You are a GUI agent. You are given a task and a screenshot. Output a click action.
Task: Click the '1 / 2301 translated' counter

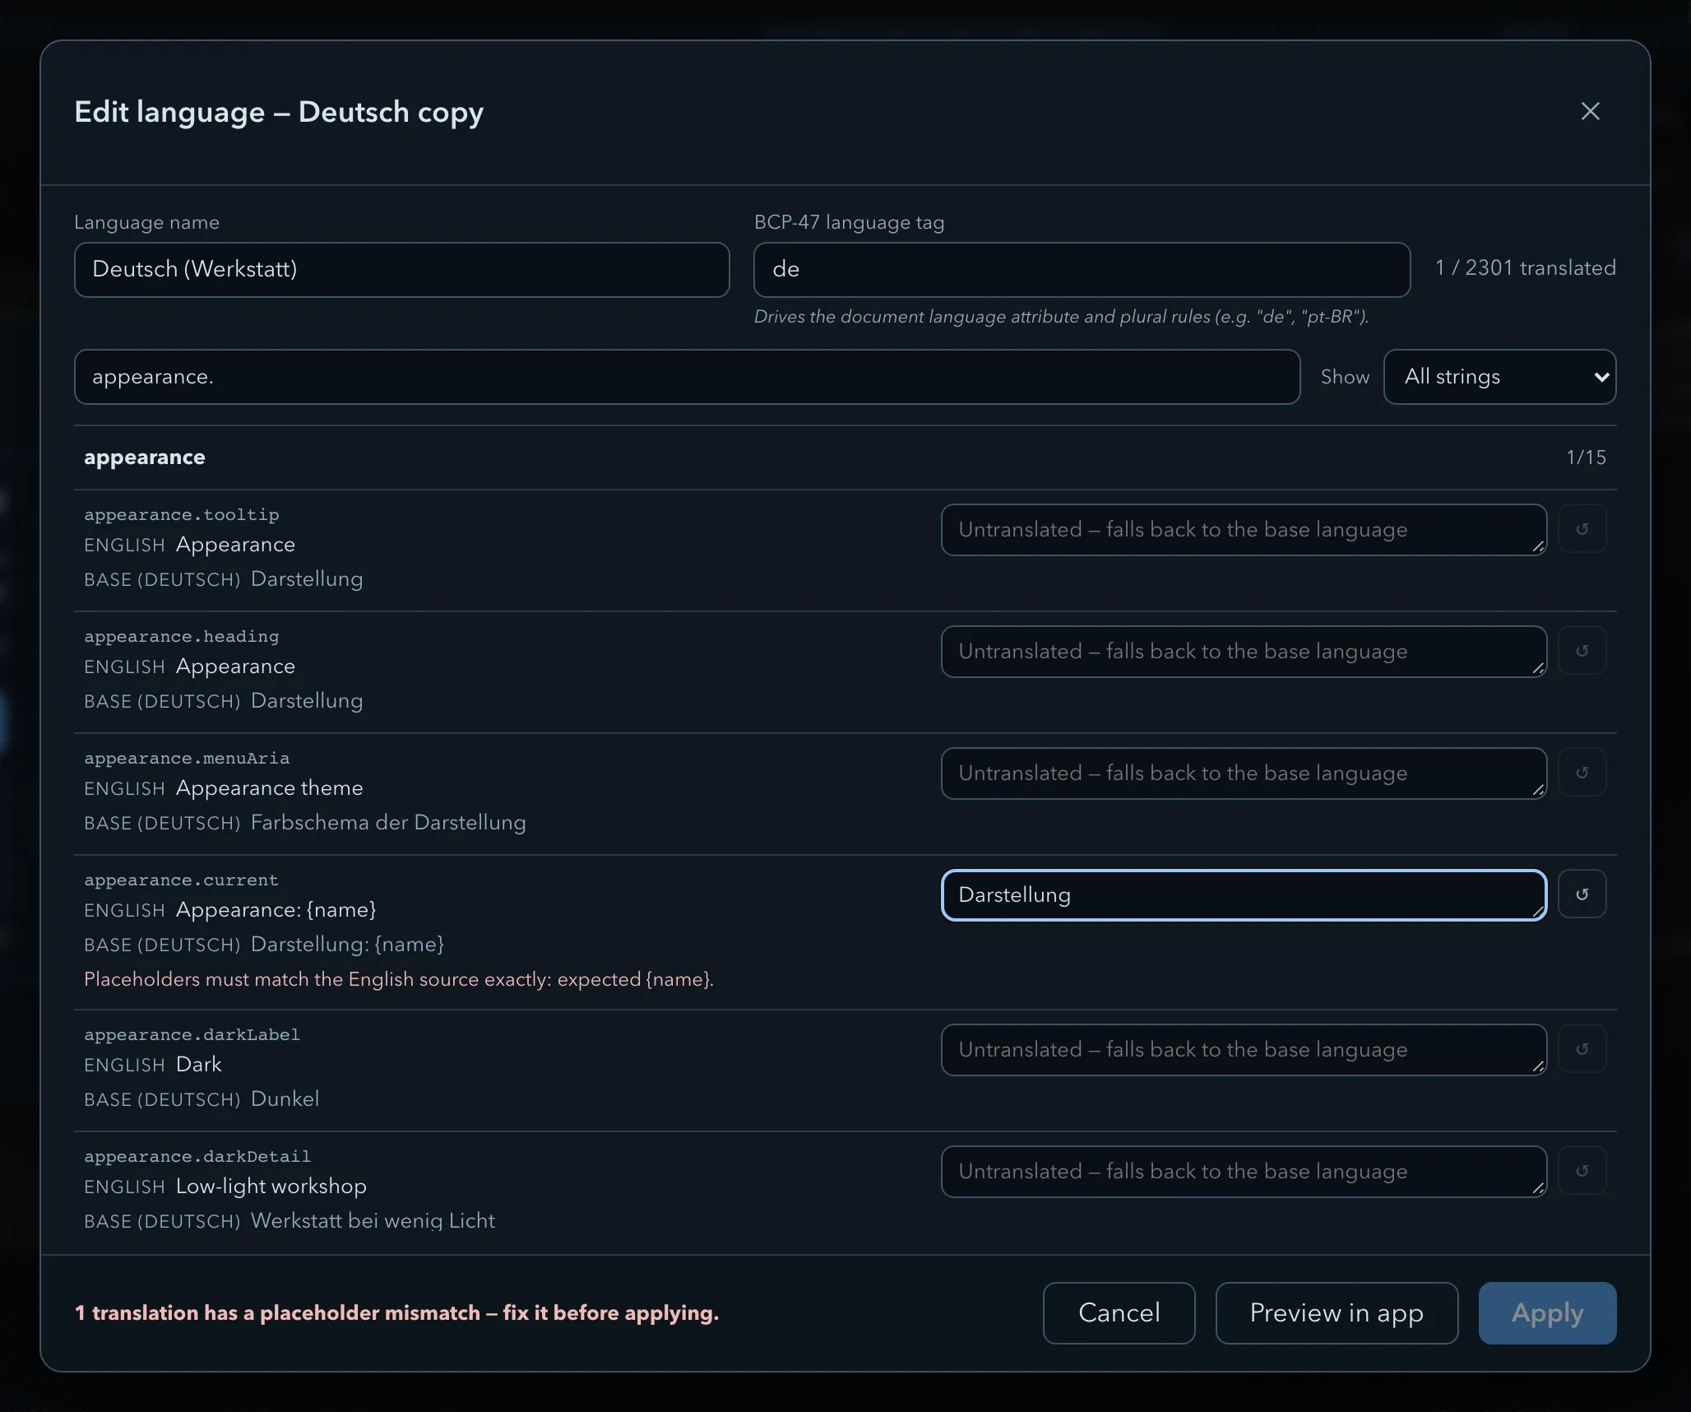(1526, 268)
